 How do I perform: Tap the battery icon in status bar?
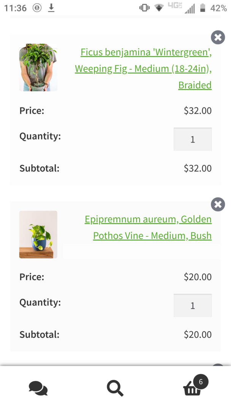(203, 8)
